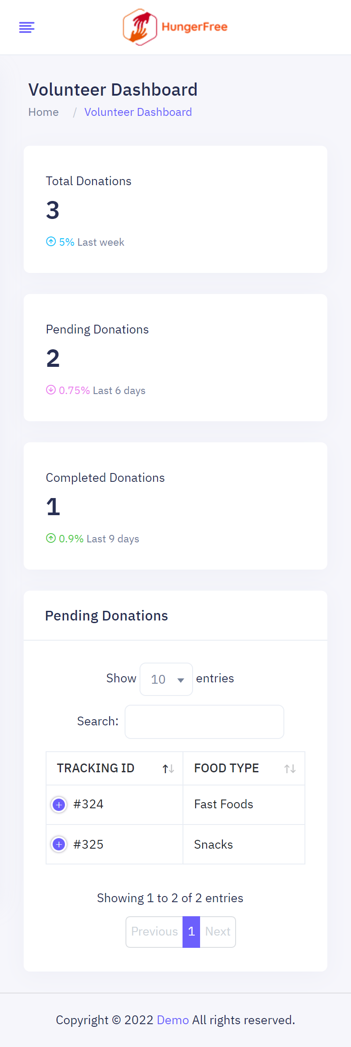Go to Home breadcrumb
351x1047 pixels.
pos(43,112)
